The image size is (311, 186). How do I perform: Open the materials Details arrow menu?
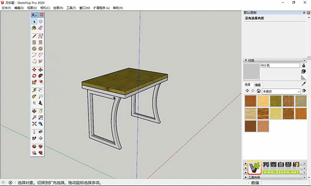coord(304,91)
